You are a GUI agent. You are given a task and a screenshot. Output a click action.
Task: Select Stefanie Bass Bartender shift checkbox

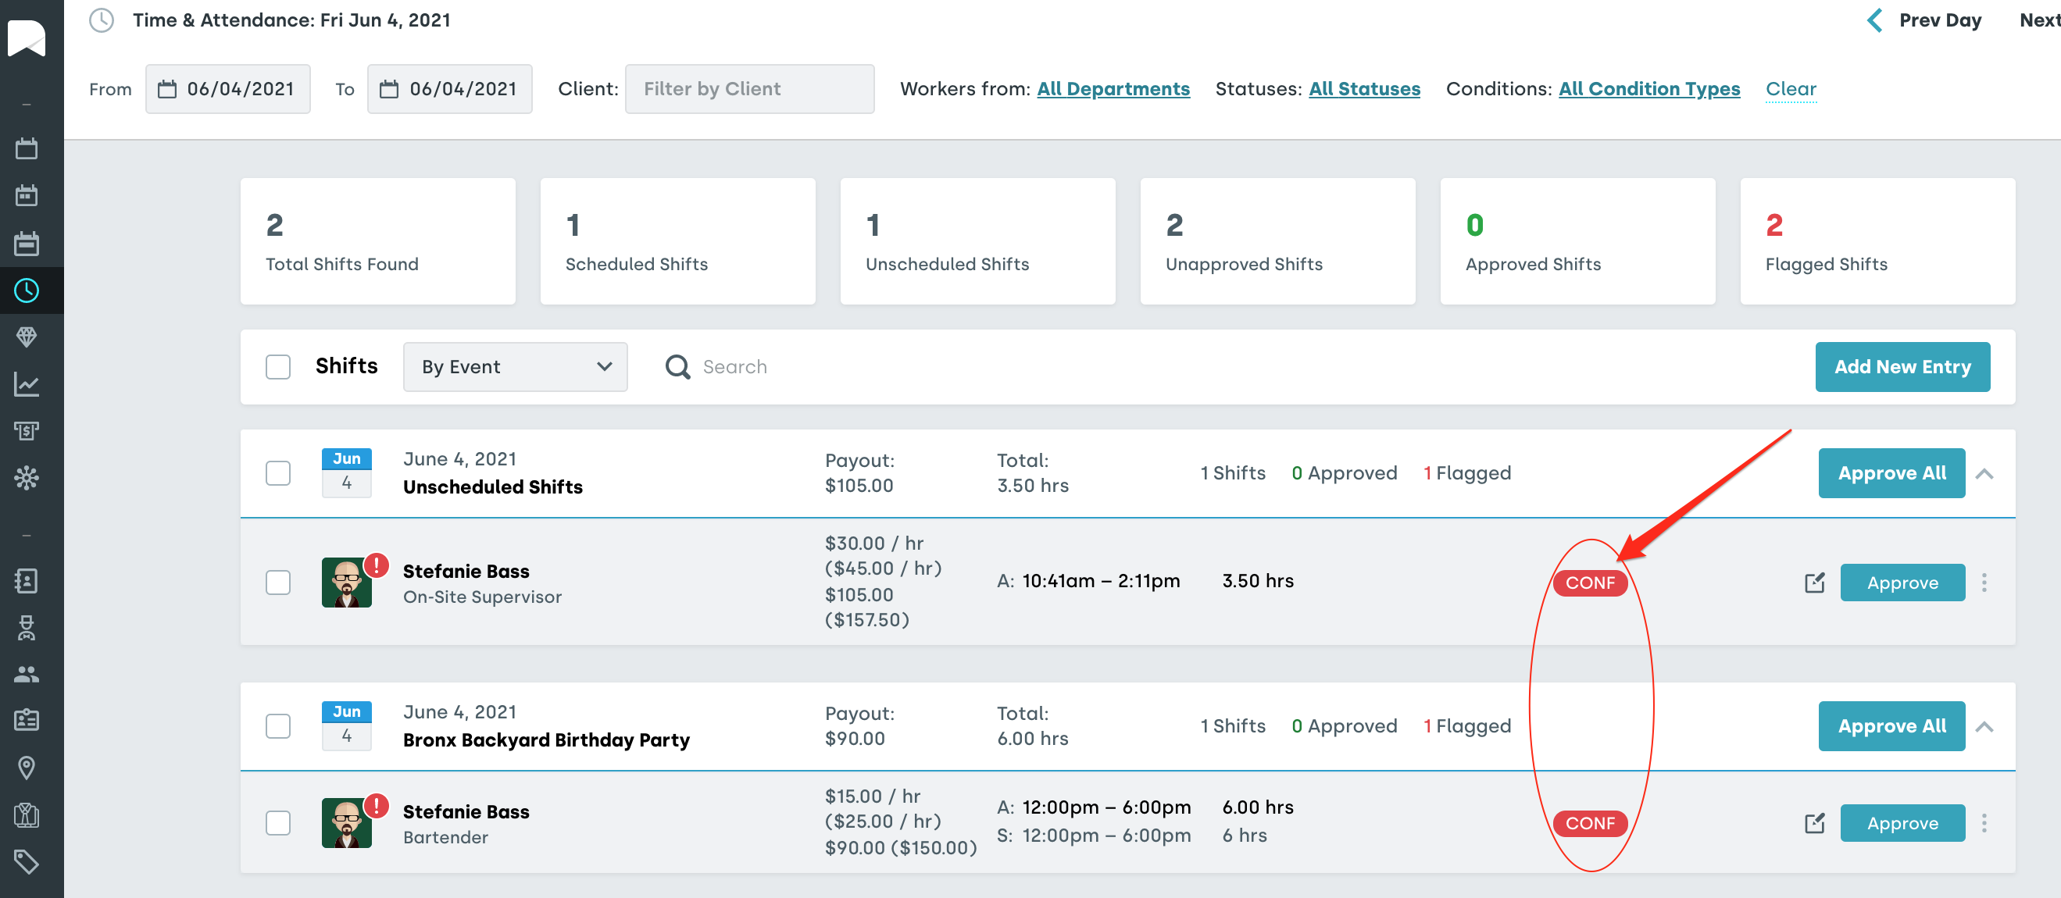[x=277, y=823]
